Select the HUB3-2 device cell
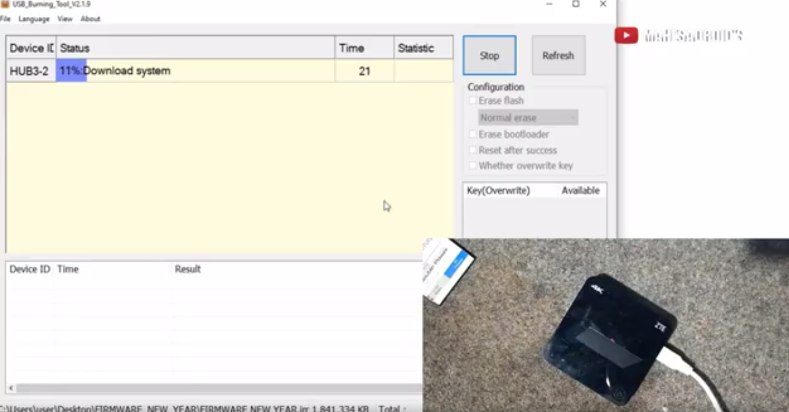 (x=31, y=71)
